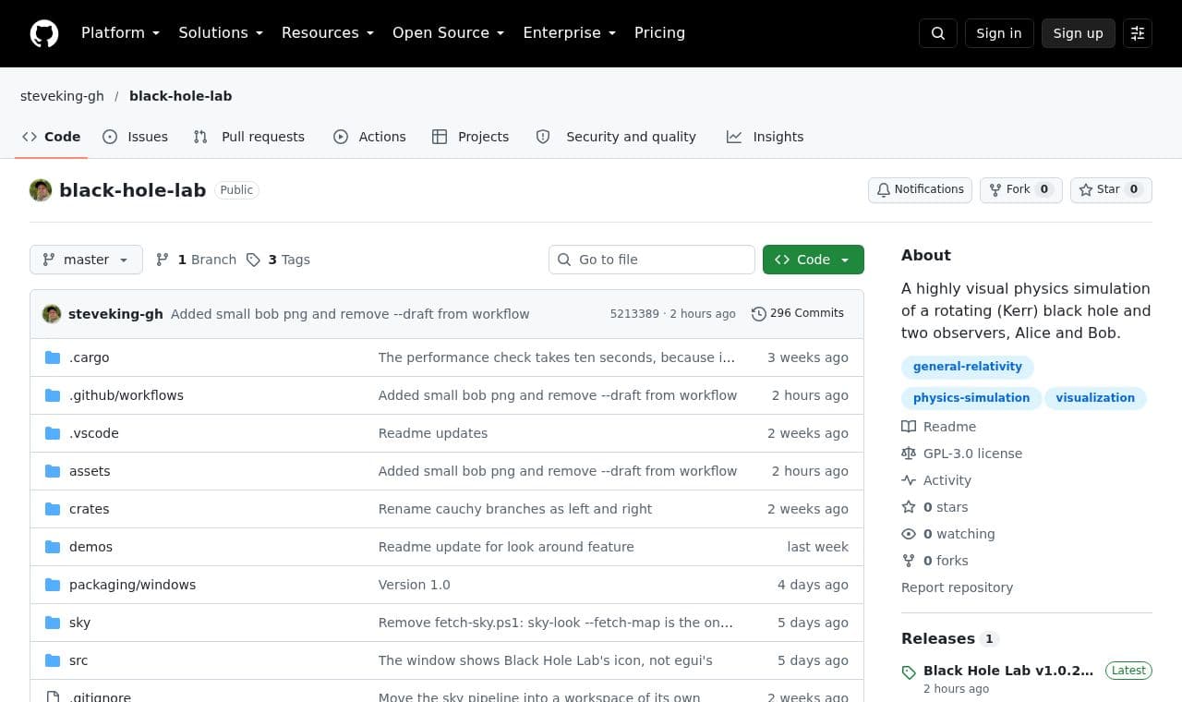Screen dimensions: 1182x702
Task: Expand the Platform menu
Action: (120, 33)
